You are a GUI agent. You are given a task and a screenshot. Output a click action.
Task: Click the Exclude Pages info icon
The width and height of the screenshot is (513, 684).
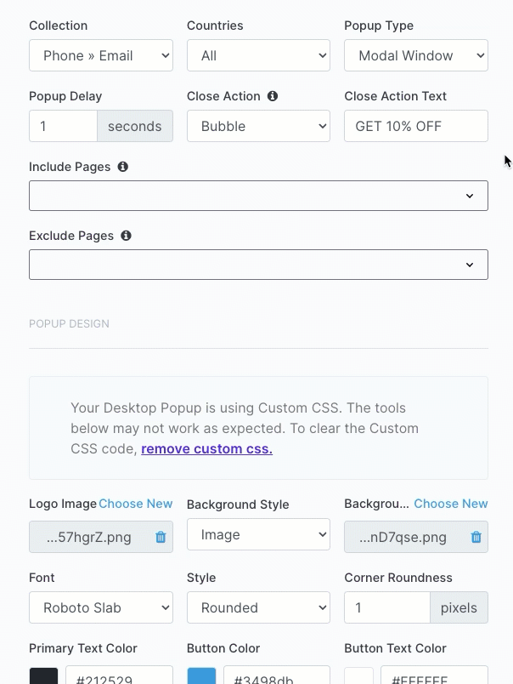(x=126, y=236)
